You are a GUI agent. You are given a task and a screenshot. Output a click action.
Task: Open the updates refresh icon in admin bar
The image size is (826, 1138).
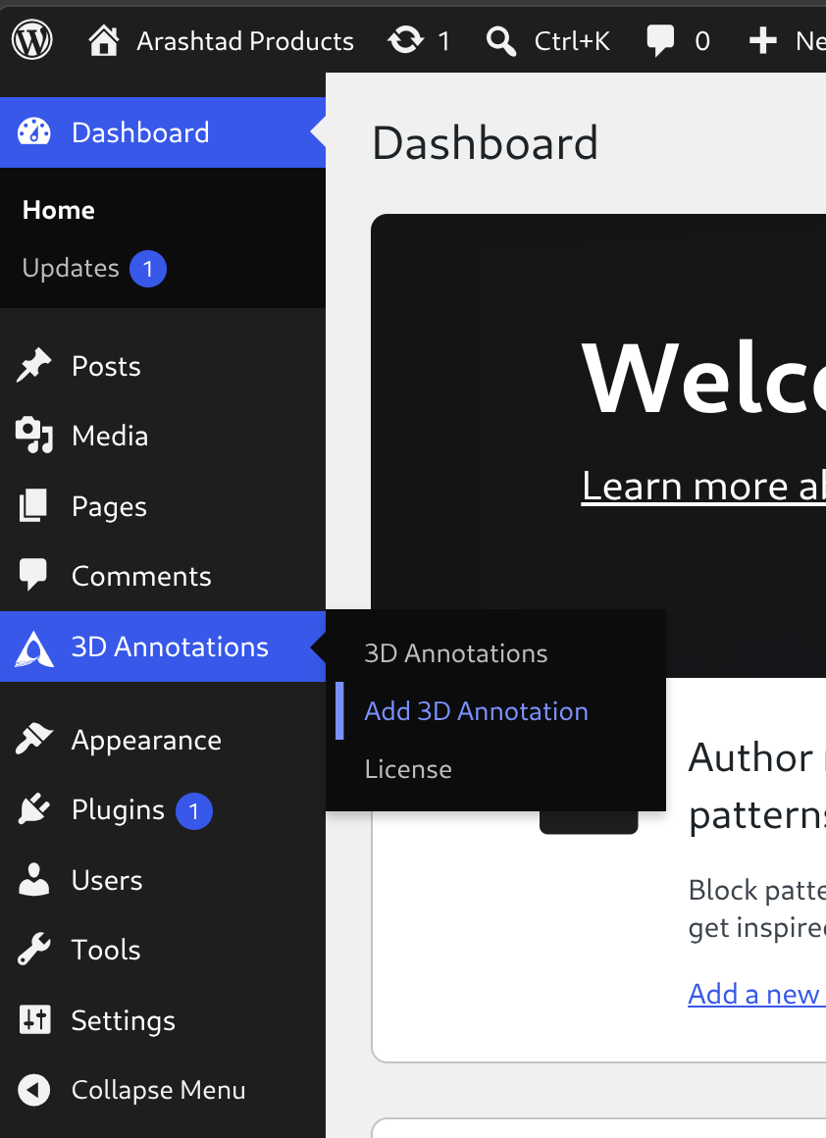coord(406,40)
